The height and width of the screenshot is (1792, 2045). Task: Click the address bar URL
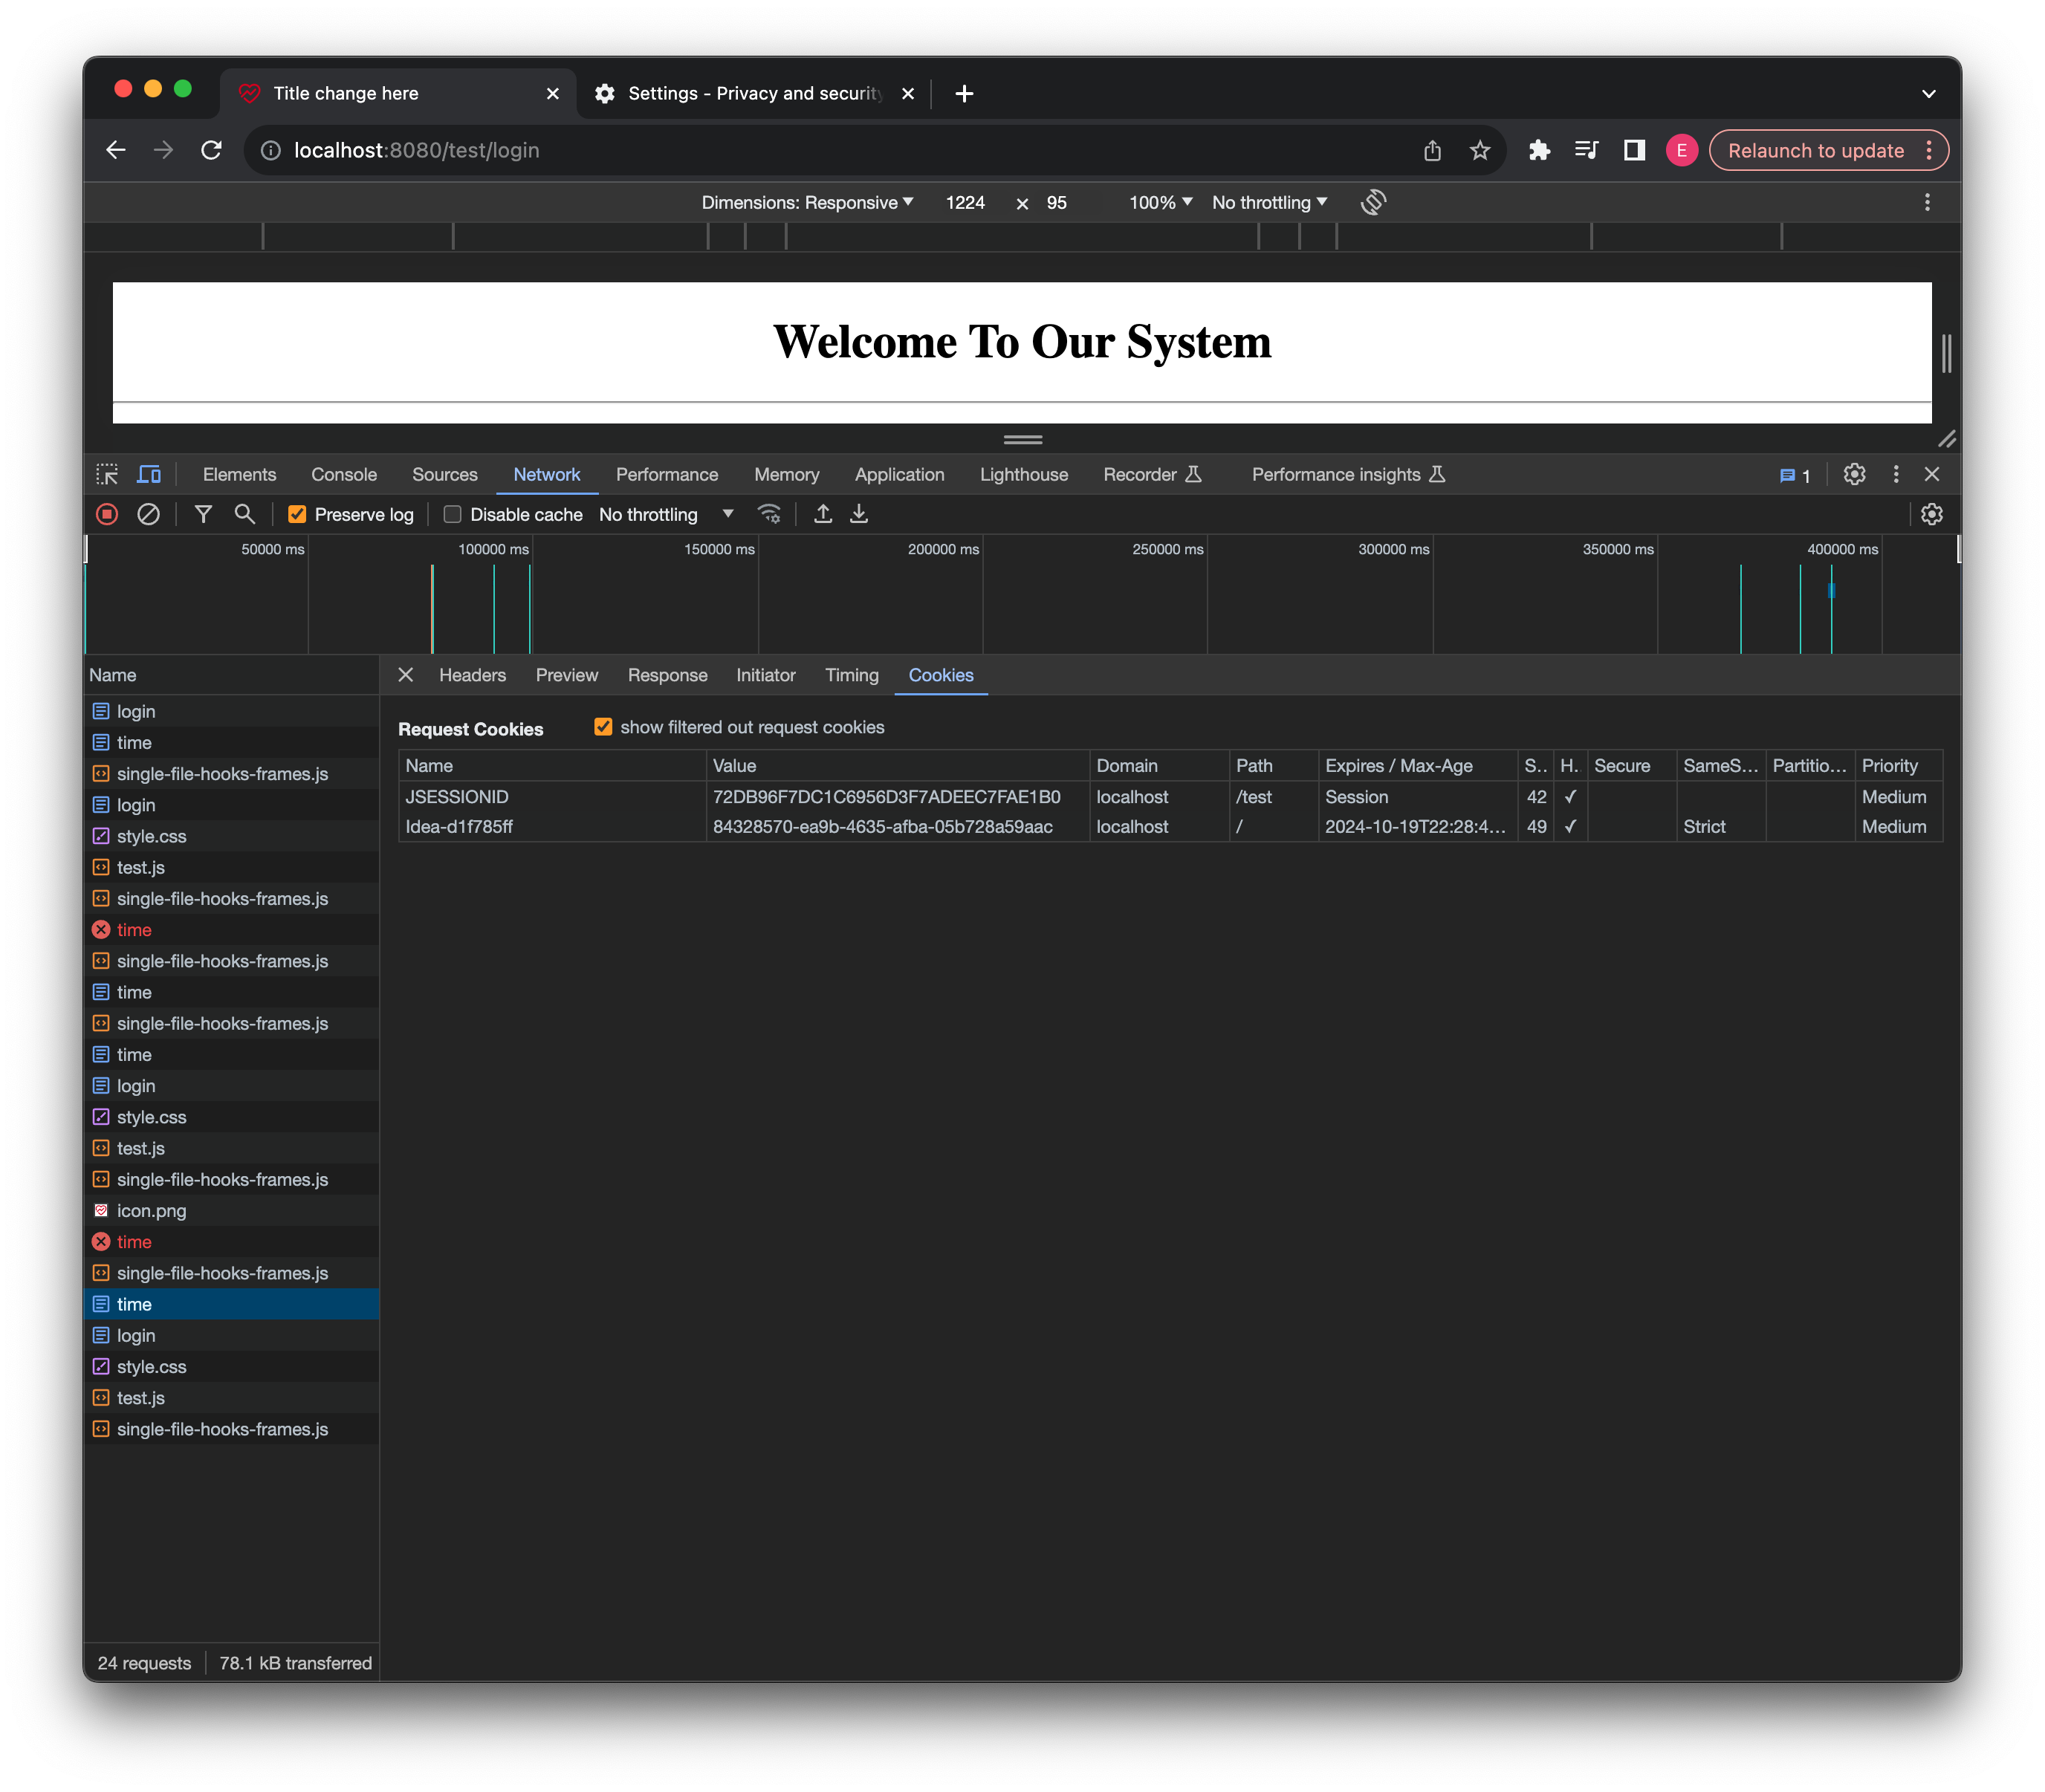coord(416,150)
